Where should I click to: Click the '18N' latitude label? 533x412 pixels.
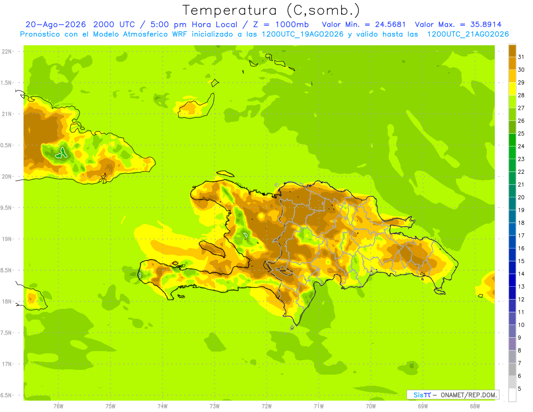tap(7, 301)
